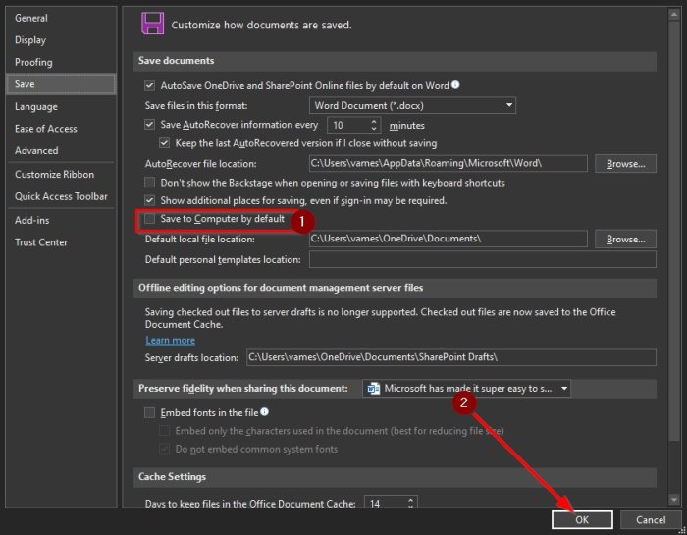Click the scrollbar up arrow

674,15
